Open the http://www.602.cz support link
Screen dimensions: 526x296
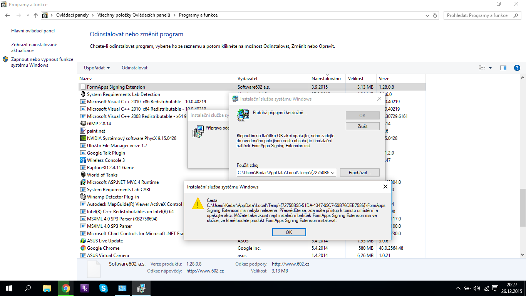click(x=290, y=264)
